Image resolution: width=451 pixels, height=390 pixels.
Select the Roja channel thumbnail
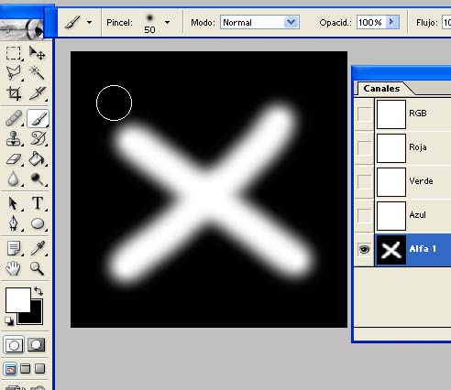(x=391, y=148)
